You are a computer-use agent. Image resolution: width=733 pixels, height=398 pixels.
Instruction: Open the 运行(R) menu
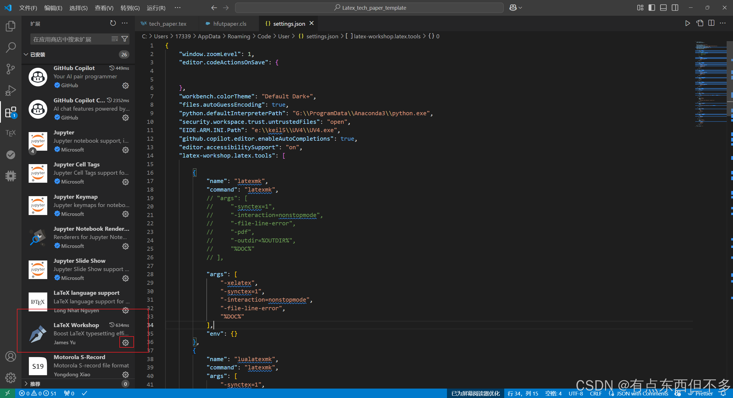(156, 8)
